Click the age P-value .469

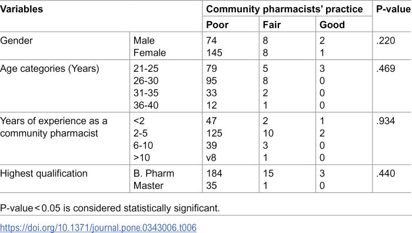[386, 69]
